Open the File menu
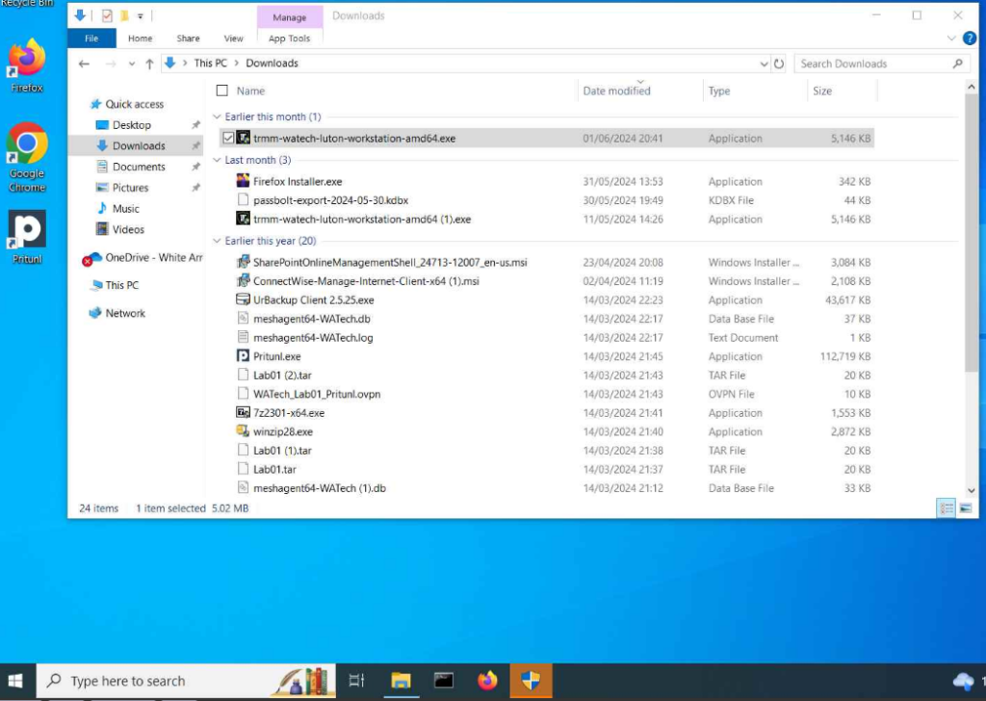 pos(91,39)
